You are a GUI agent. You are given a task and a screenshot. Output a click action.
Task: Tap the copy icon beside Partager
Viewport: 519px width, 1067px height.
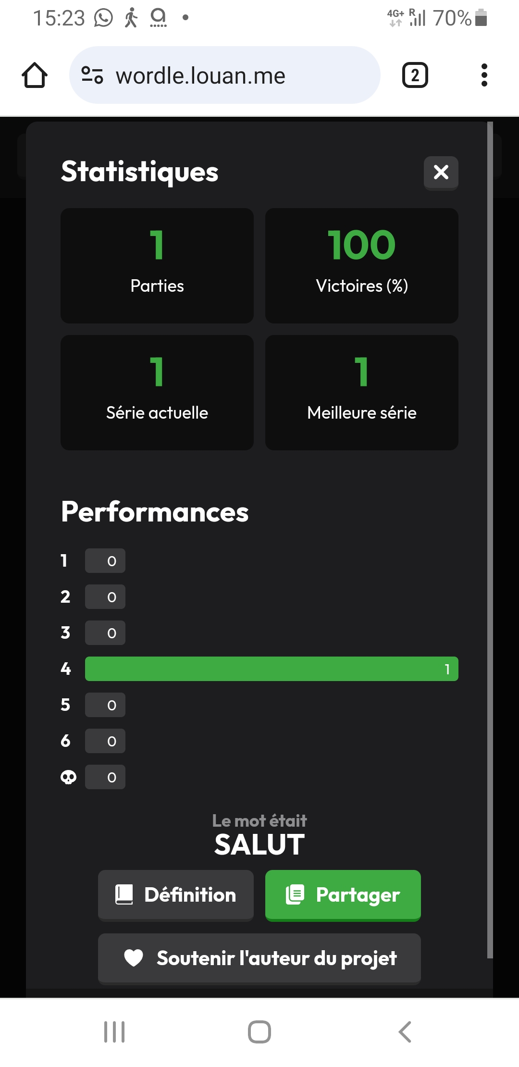295,894
